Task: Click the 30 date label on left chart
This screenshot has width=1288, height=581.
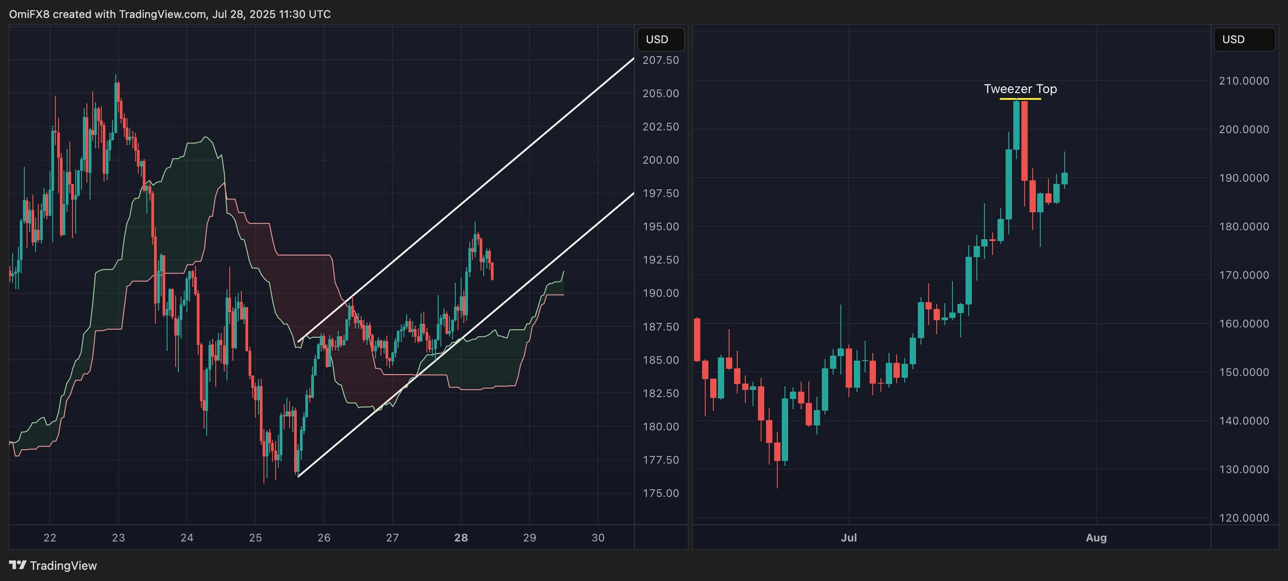Action: 598,537
